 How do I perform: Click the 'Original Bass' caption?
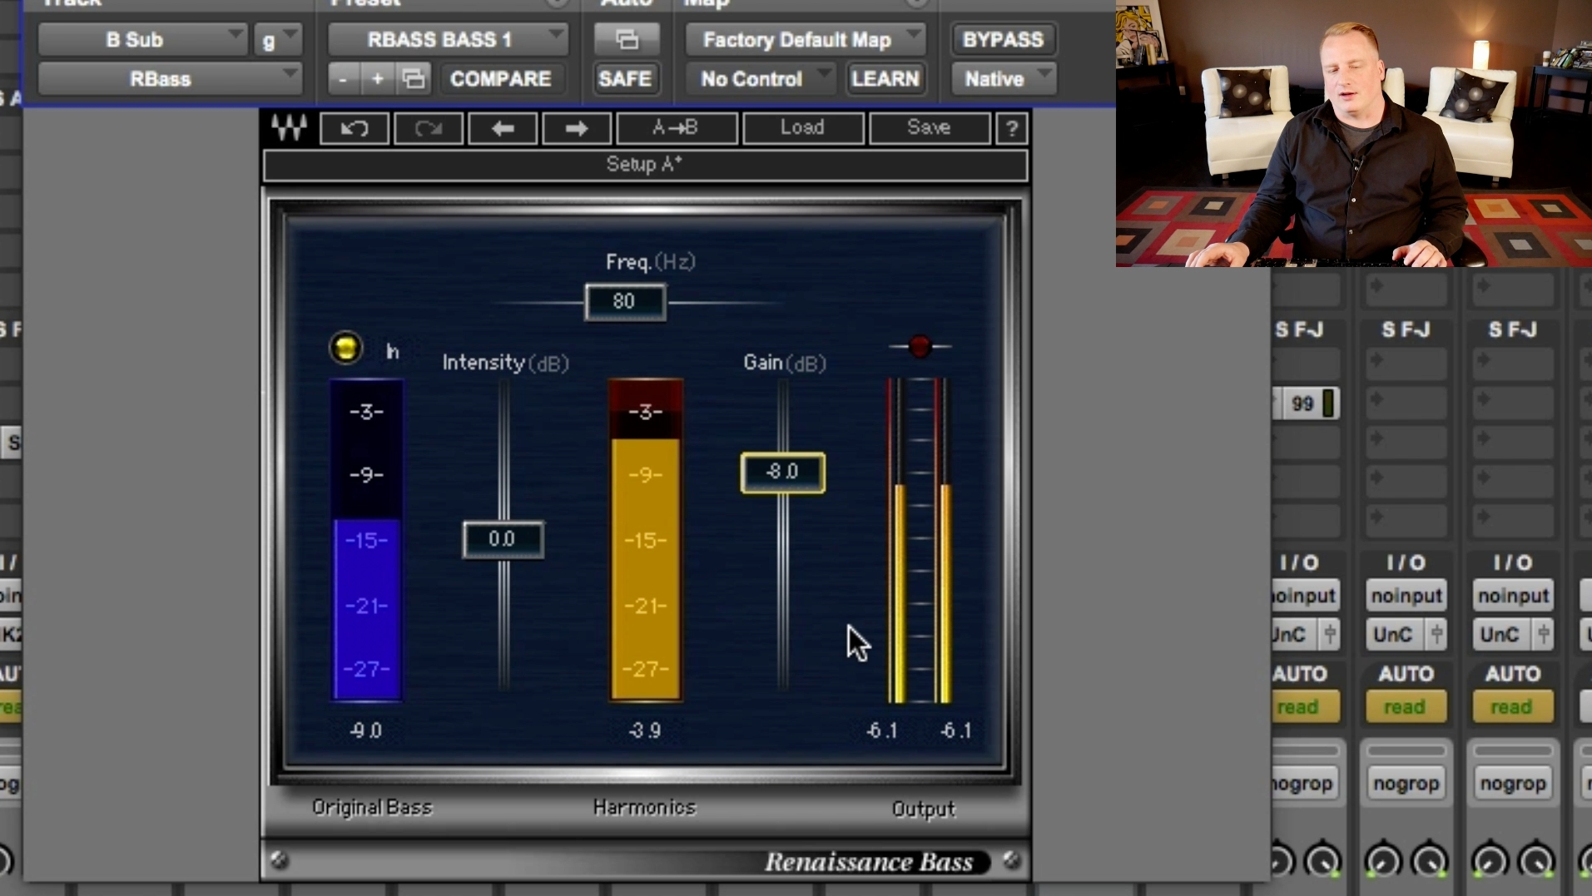coord(372,808)
